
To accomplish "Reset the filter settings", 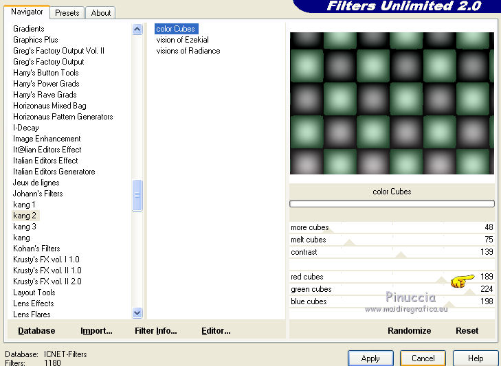I will pyautogui.click(x=467, y=331).
